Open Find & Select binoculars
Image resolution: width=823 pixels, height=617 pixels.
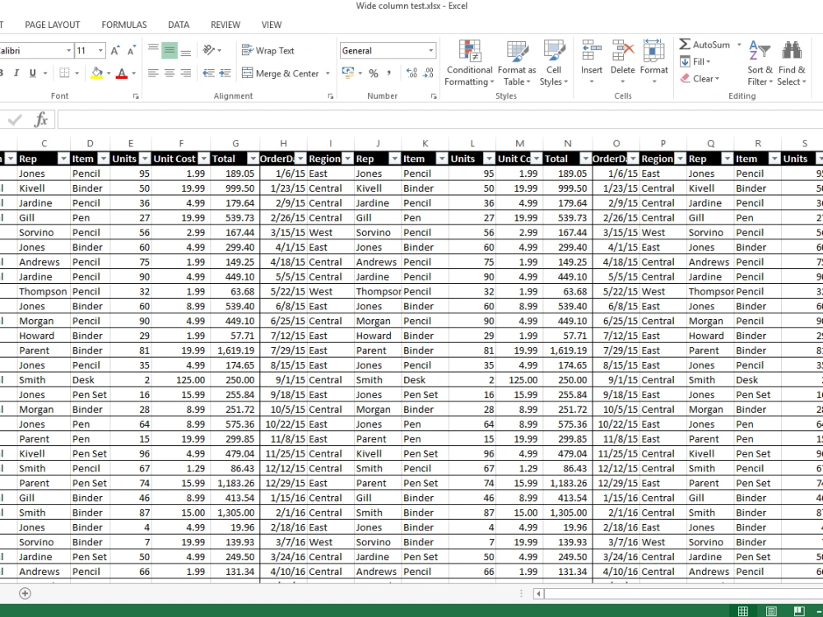pos(792,63)
